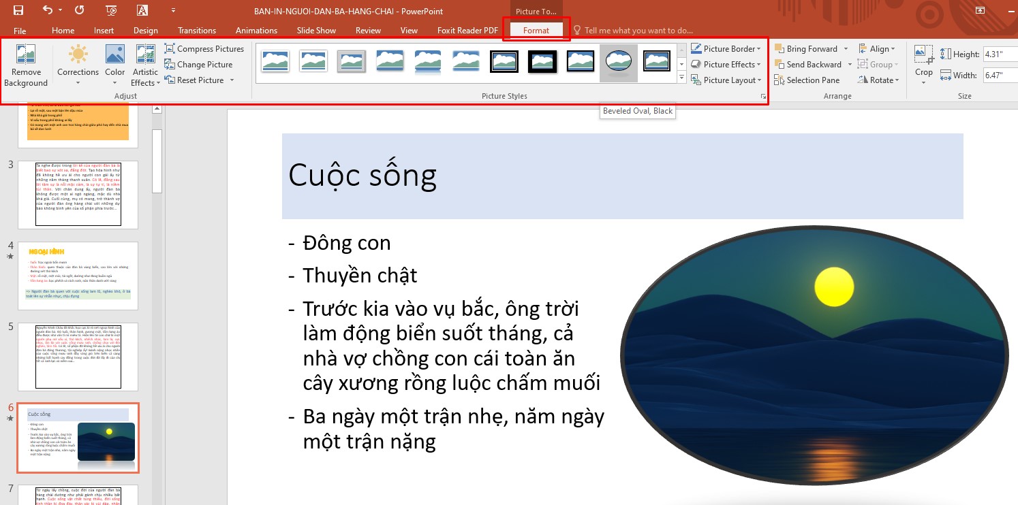Open the Slide Show tab
The width and height of the screenshot is (1018, 505).
[315, 30]
